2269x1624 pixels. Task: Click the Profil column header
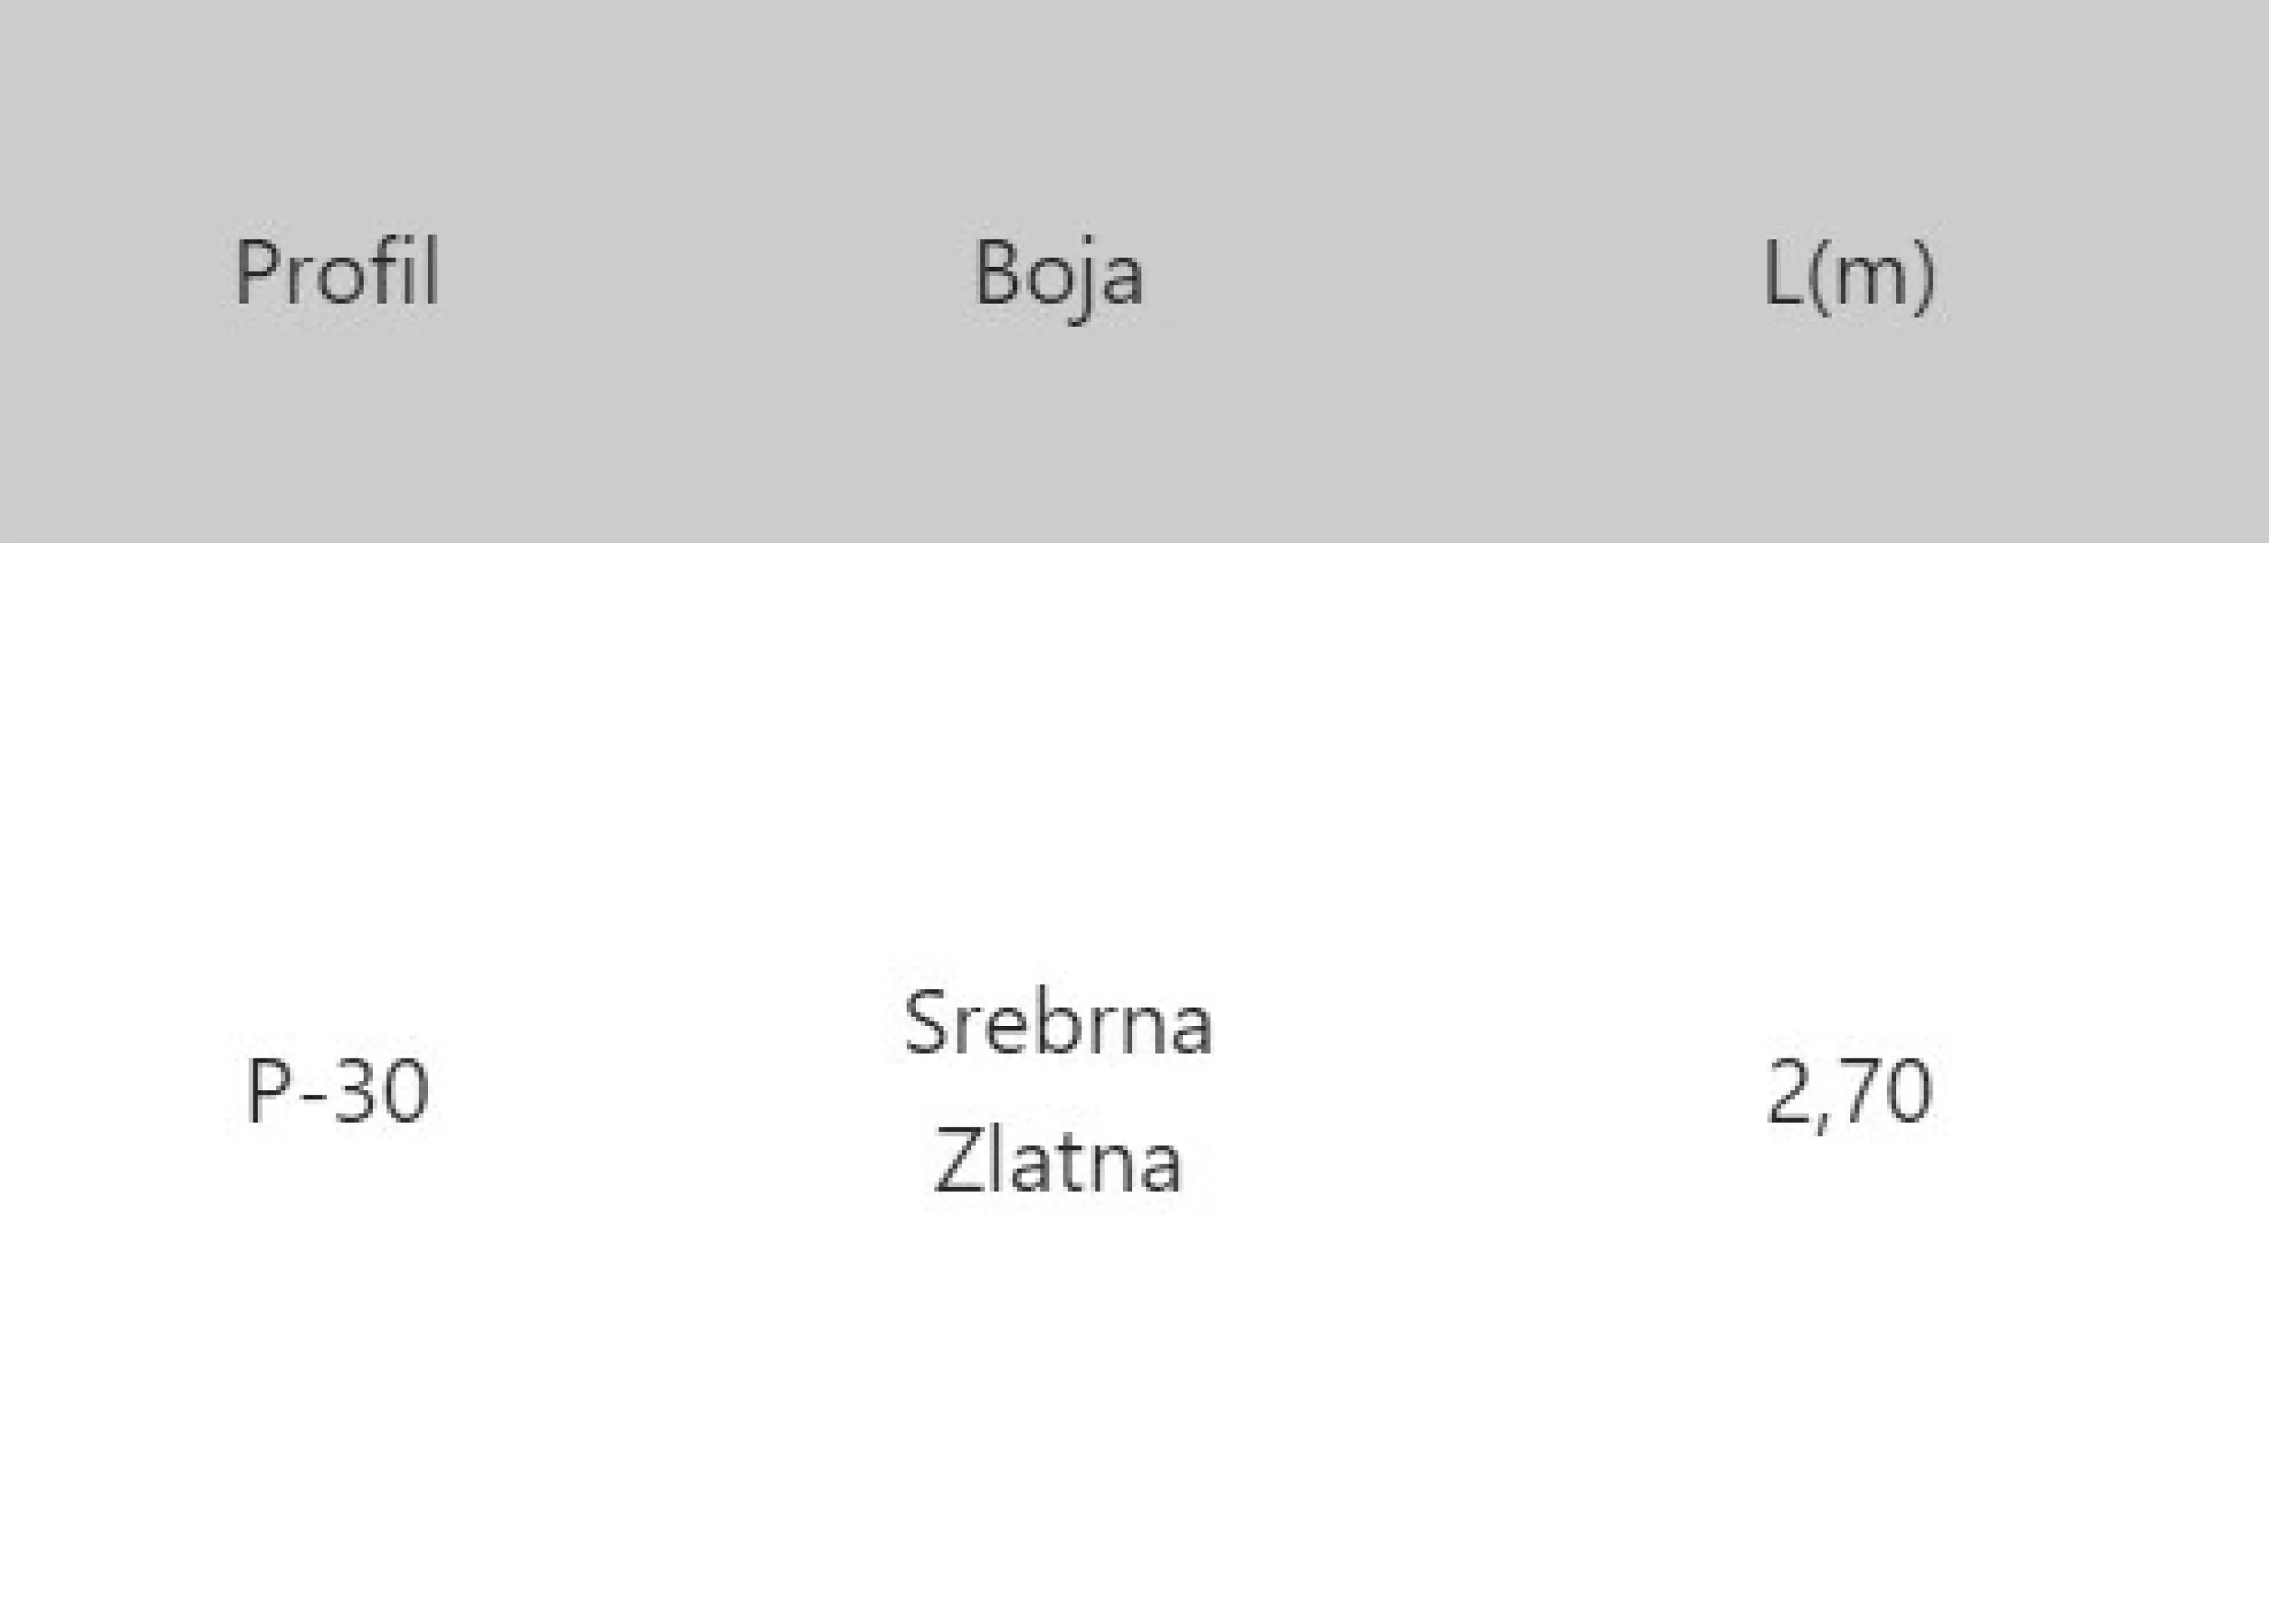(x=337, y=272)
